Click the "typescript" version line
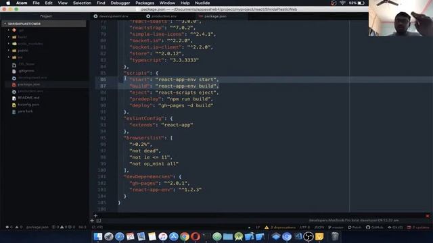This screenshot has height=243, width=433. 164,60
